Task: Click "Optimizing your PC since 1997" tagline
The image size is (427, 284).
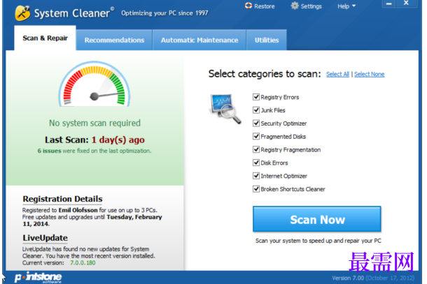Action: pos(164,13)
